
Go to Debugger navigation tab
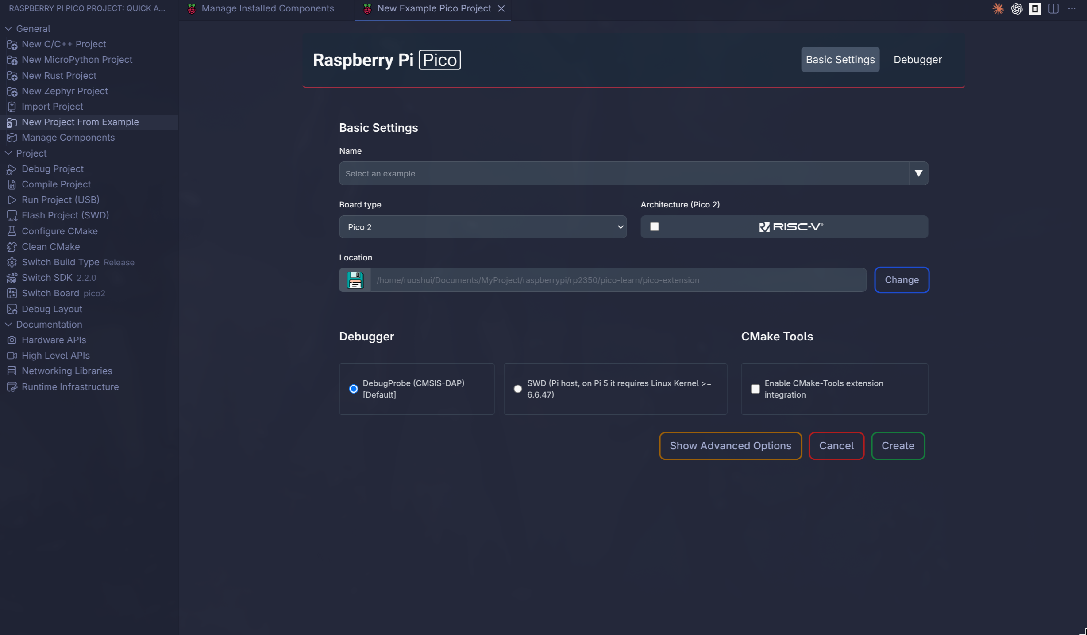point(917,60)
